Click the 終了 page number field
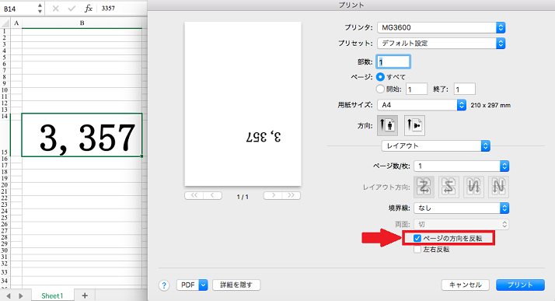The width and height of the screenshot is (555, 301). point(464,89)
